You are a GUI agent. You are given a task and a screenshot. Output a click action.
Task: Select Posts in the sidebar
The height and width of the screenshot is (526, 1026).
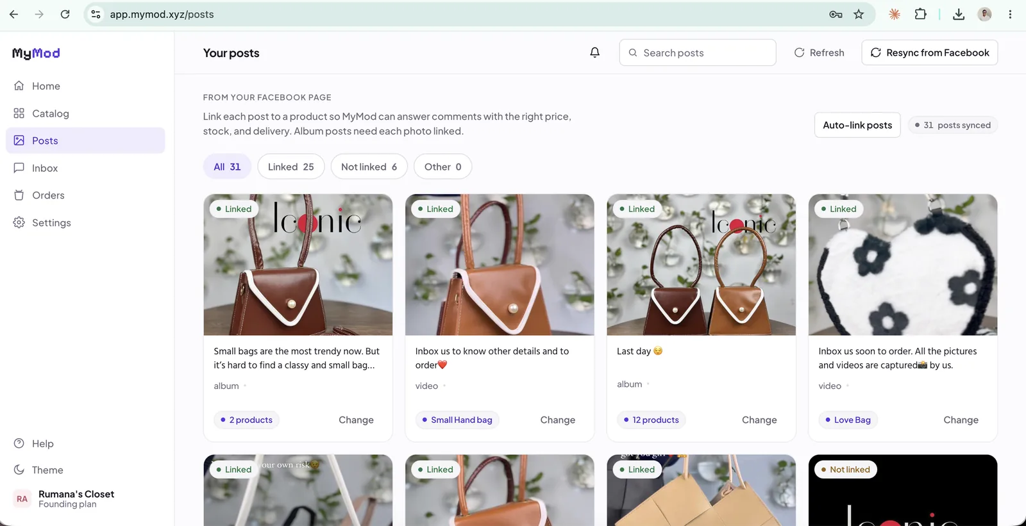[x=85, y=140]
